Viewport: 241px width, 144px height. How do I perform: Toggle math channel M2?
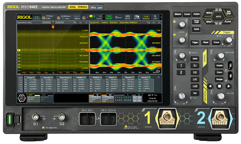click(x=135, y=101)
